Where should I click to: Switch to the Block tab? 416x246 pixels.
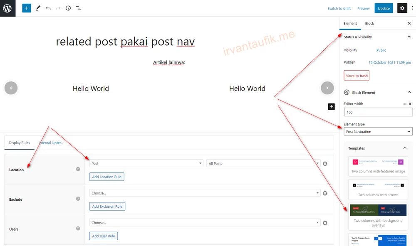pos(369,23)
